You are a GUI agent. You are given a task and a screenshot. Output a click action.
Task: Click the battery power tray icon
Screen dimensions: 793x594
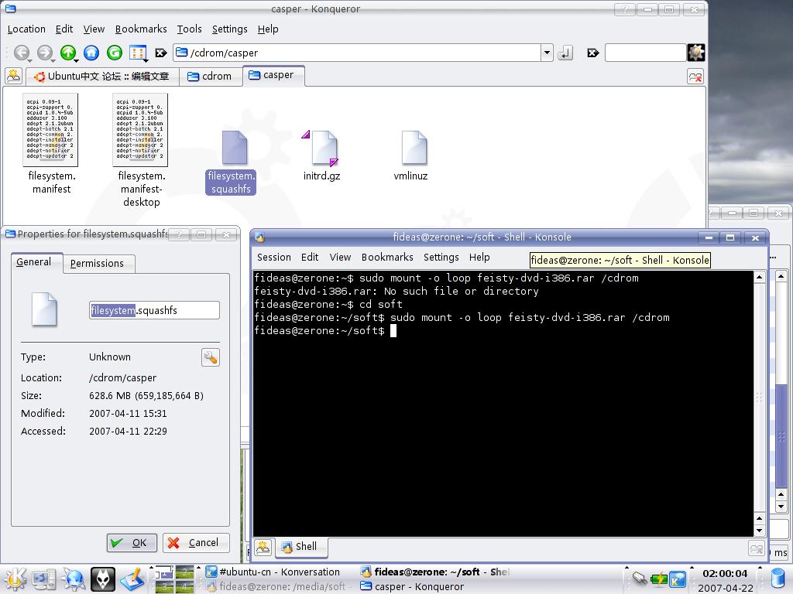click(659, 579)
